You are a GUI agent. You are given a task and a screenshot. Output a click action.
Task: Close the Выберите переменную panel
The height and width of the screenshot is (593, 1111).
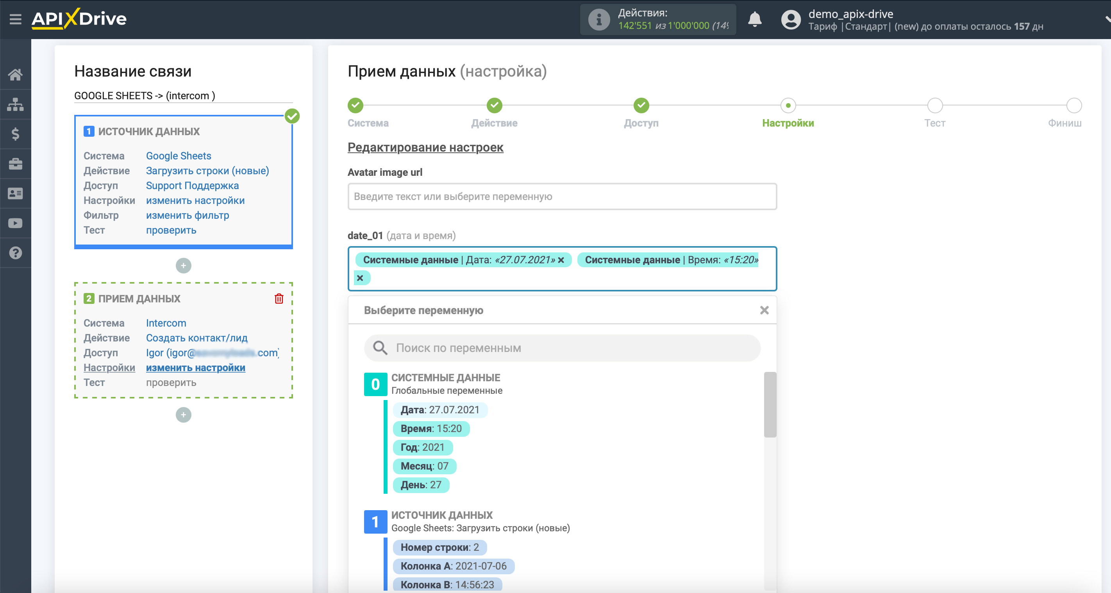tap(764, 310)
